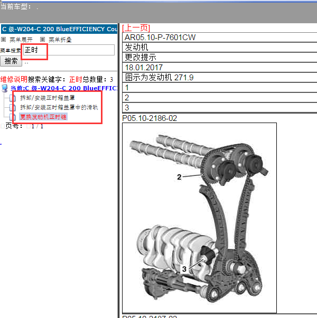Click table row labeled 3

pos(219,107)
